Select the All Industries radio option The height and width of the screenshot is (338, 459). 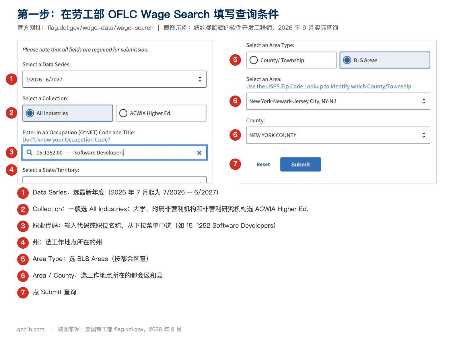(x=68, y=113)
